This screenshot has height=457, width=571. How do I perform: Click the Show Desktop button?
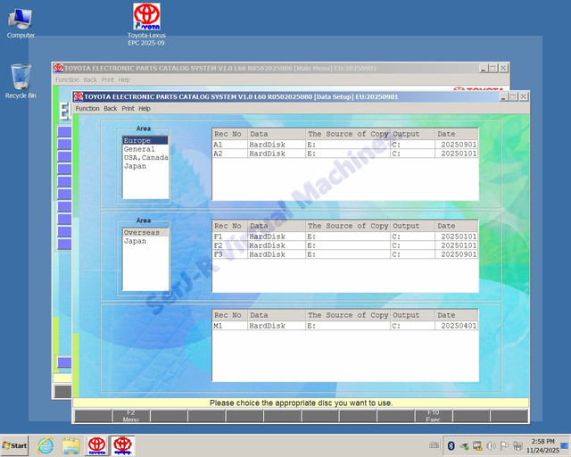click(x=565, y=445)
